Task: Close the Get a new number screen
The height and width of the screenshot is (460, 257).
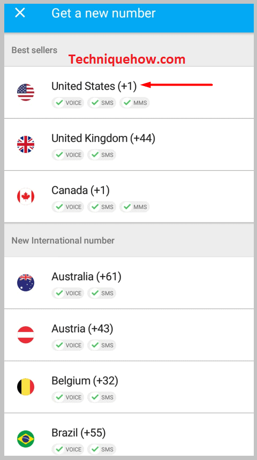Action: (x=20, y=13)
